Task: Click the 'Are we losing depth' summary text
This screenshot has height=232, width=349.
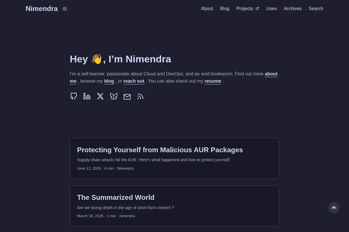Action: [x=125, y=208]
